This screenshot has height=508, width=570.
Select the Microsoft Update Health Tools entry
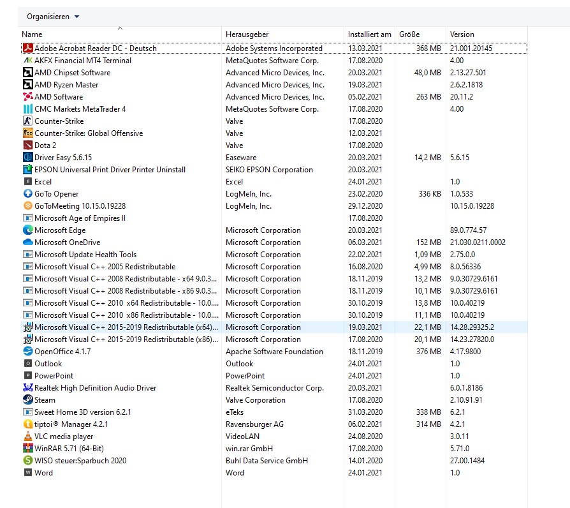tap(274, 255)
